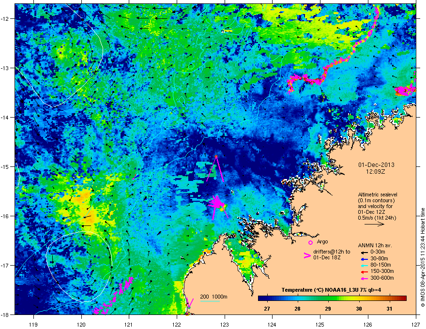Click the cyan 80-150m ANMN arrow

tap(364, 265)
